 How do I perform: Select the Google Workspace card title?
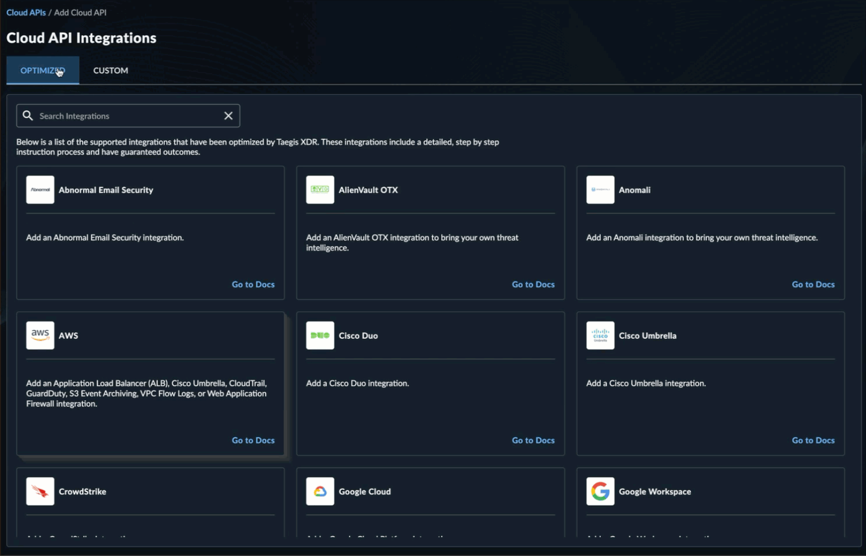tap(655, 492)
